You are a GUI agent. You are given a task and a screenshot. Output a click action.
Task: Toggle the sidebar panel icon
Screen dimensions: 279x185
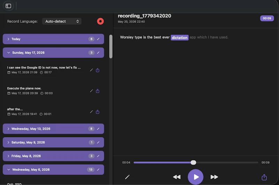pyautogui.click(x=8, y=6)
